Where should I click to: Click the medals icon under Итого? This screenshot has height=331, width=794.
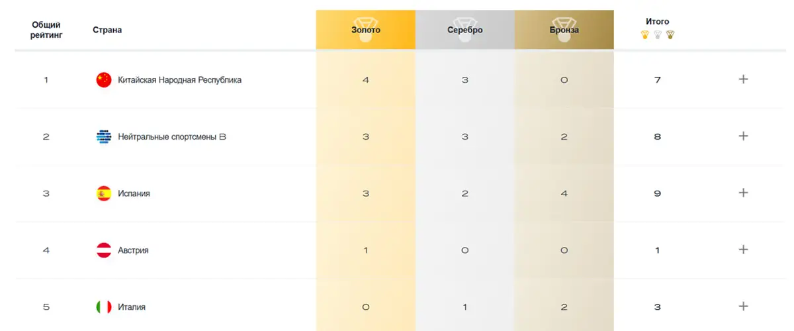click(x=657, y=35)
